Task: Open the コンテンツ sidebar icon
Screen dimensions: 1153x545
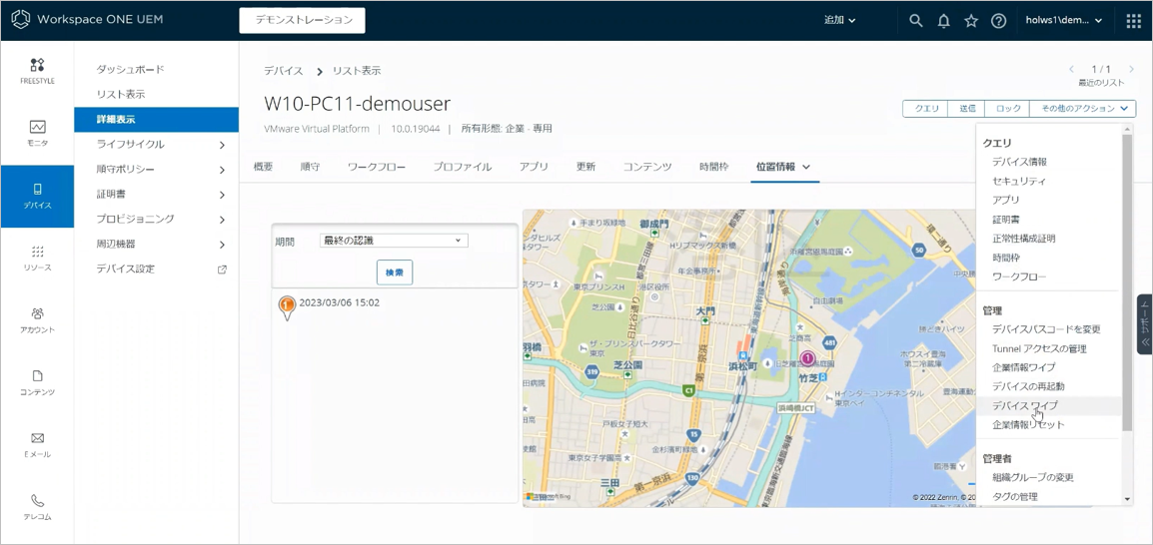Action: (x=38, y=376)
